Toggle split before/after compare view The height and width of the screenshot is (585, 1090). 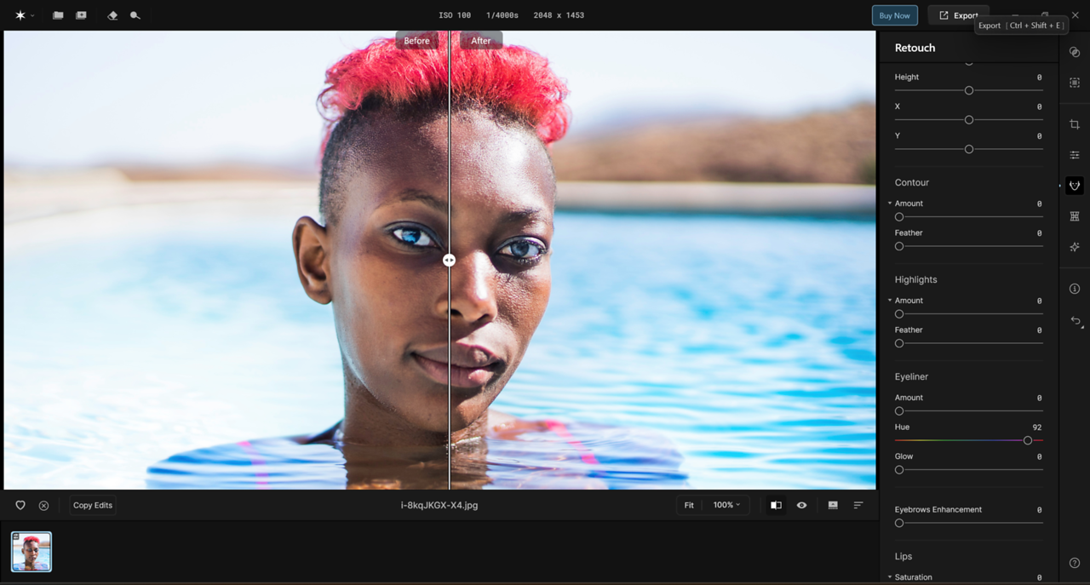[776, 505]
